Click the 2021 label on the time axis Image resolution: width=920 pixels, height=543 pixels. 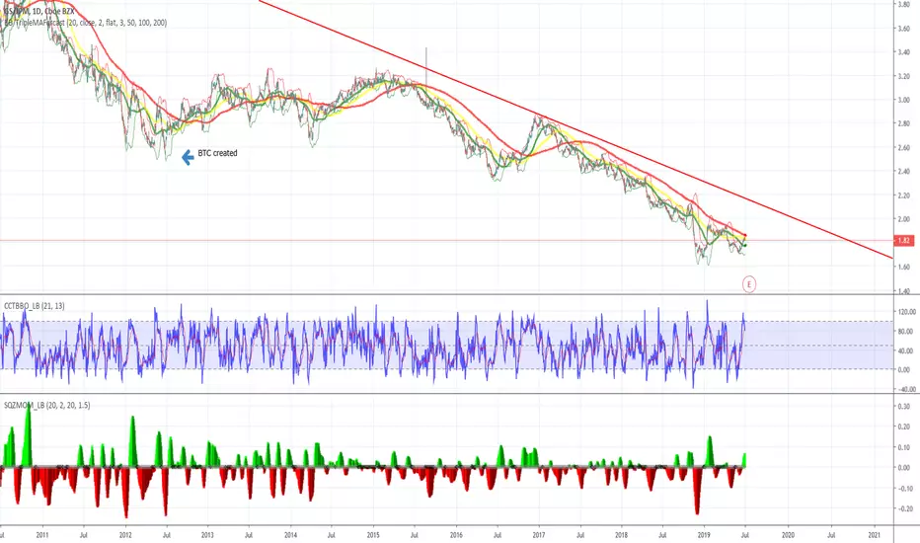tap(875, 535)
